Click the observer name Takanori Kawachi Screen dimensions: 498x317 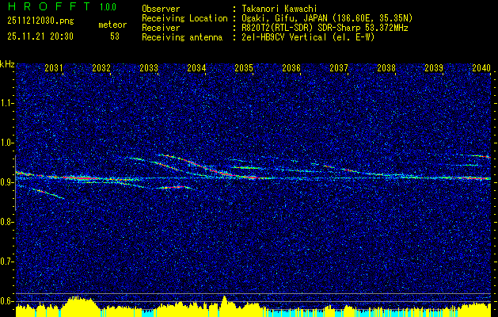(279, 9)
